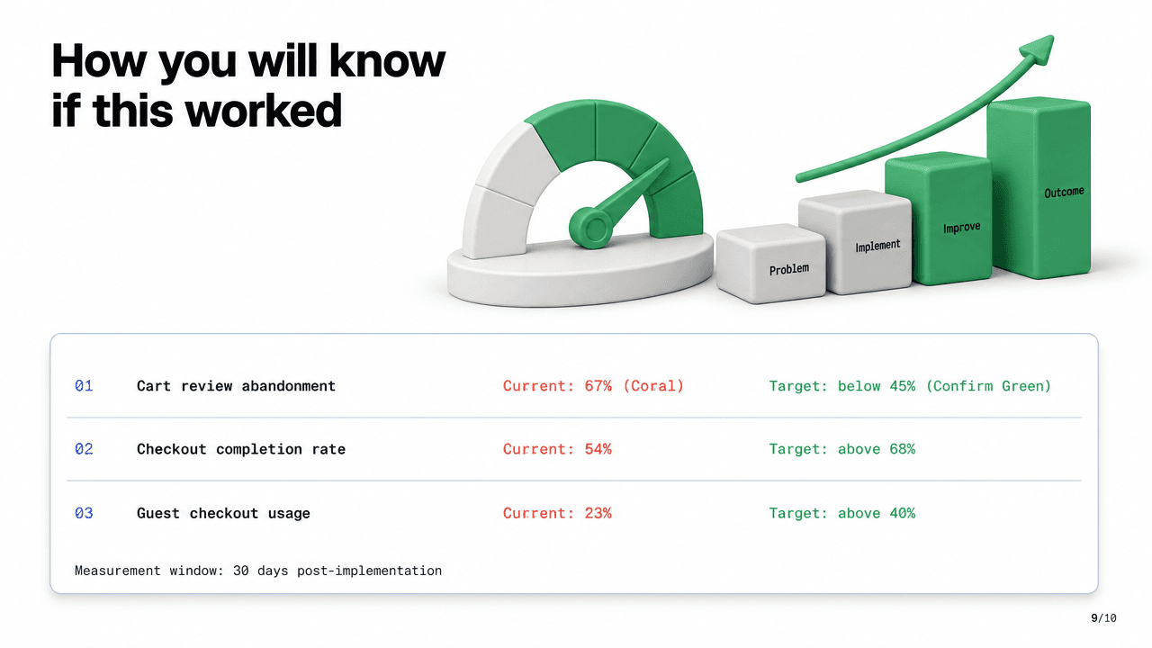Click the 9/10 page number indicator
Screen dimensions: 1152x648
coord(1103,618)
